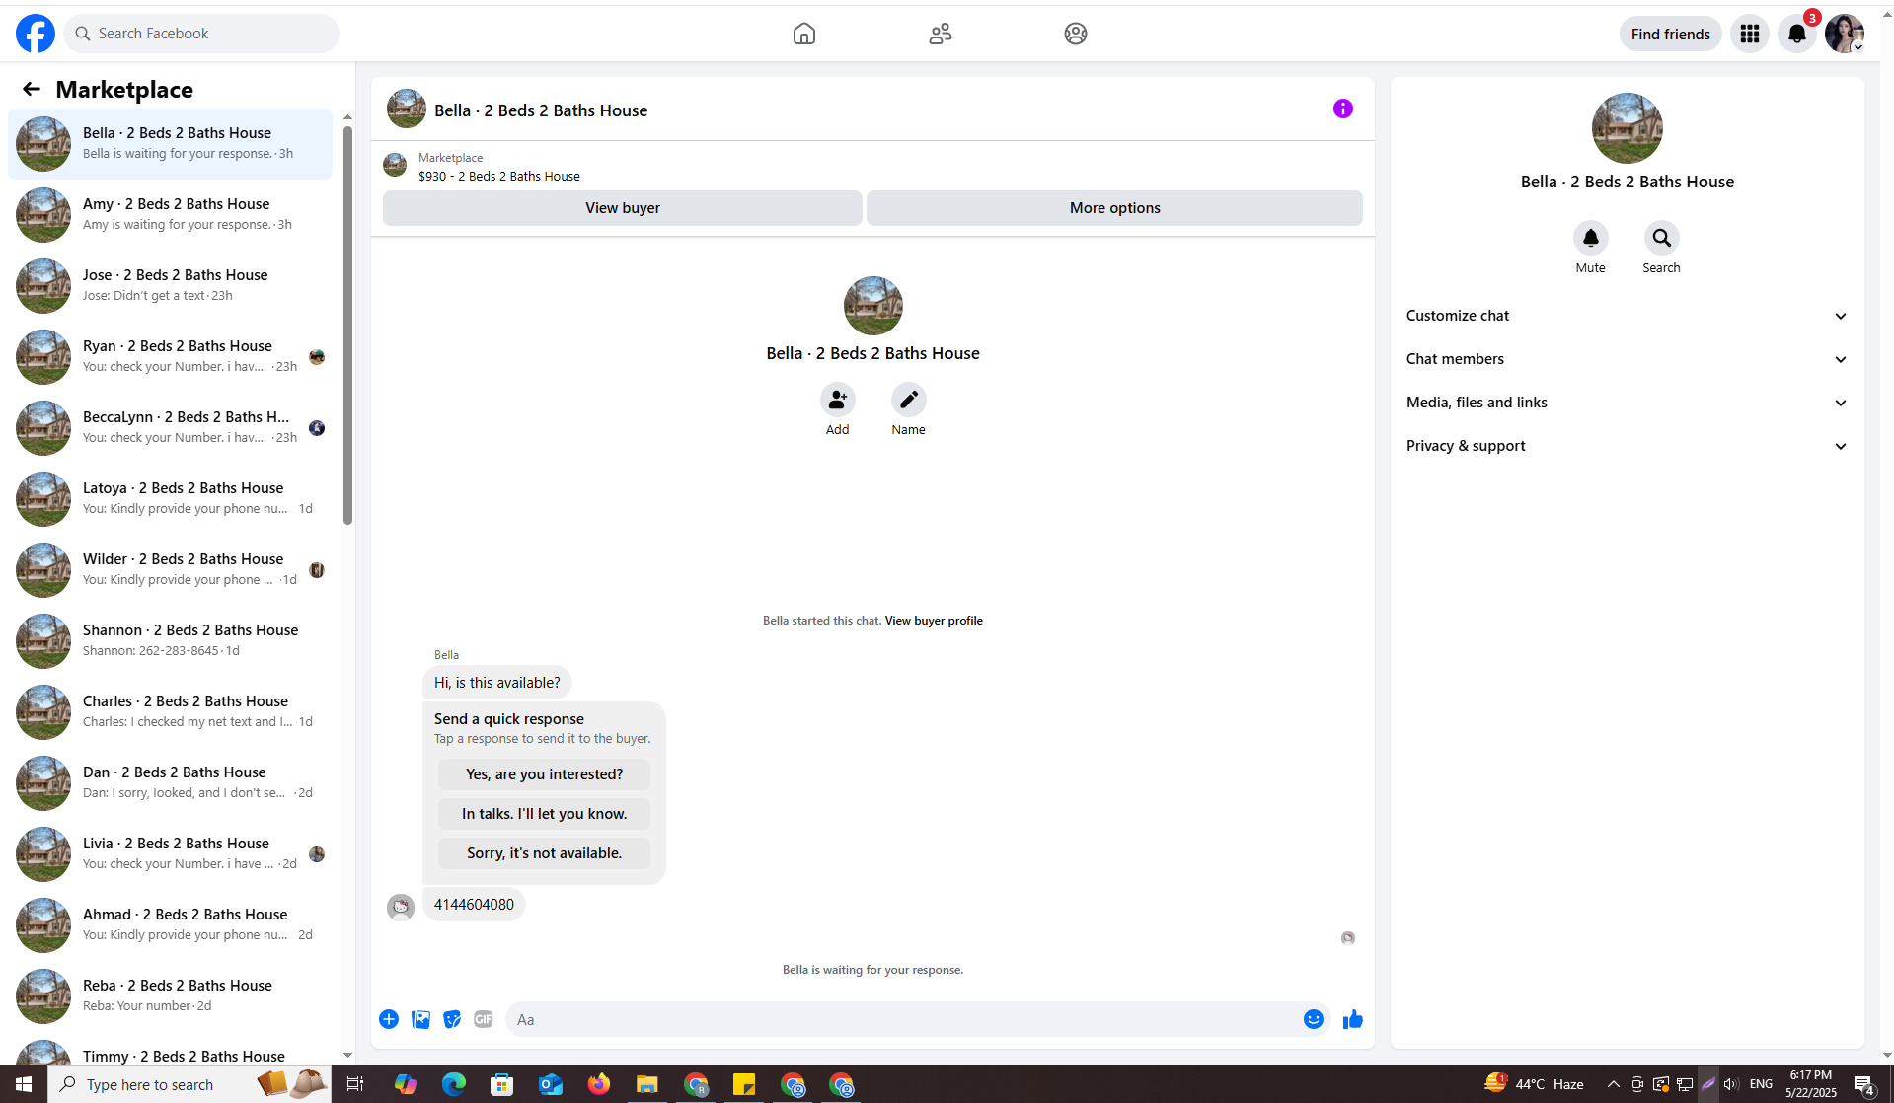The image size is (1894, 1103).
Task: Click the Windows 'Type here to search' box
Action: (x=188, y=1084)
